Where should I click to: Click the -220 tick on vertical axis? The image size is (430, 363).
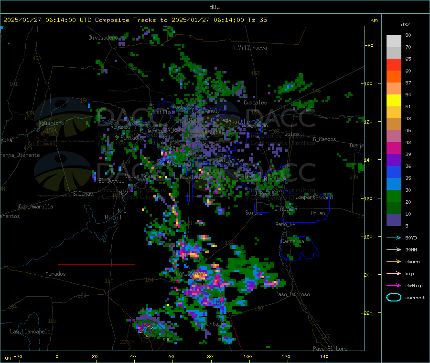point(366,313)
